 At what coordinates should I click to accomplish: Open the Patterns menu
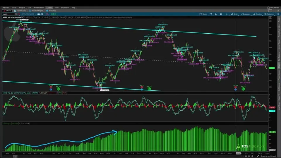click(269, 14)
